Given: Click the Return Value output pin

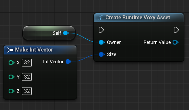Looking at the screenshot, I should [175, 42].
